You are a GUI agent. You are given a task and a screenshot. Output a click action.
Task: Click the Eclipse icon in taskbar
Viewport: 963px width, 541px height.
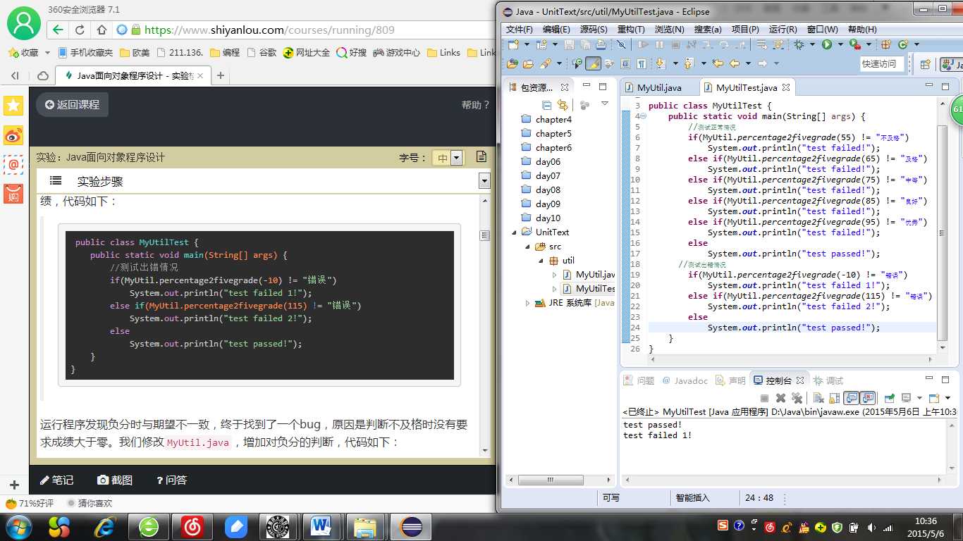pos(411,526)
